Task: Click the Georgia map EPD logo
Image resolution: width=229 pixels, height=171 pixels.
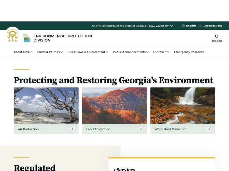Action: pos(27,38)
